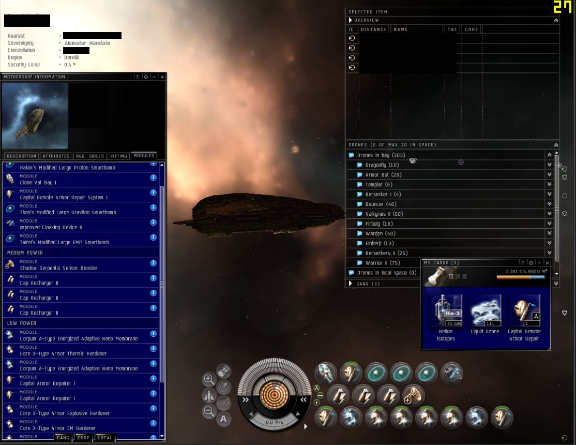The image size is (576, 445).
Task: Show info for Tairei's Modified Large EMP Smartbomb
Action: 154,238
